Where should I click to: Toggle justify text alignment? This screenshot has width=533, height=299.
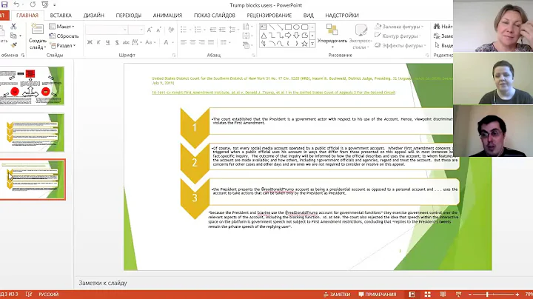point(211,42)
